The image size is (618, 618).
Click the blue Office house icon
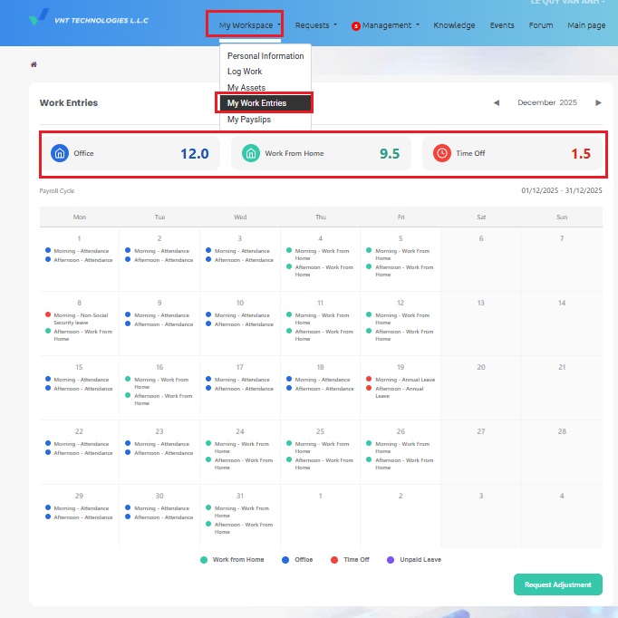click(60, 153)
